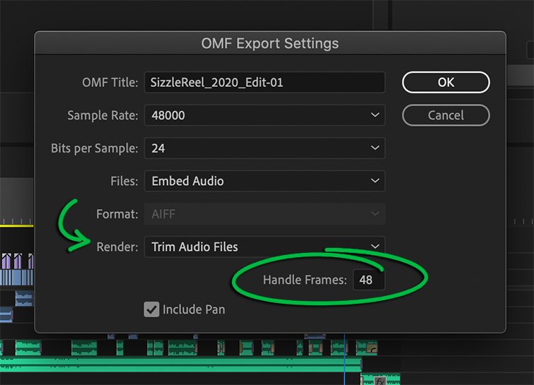Click the Include Pan label text
The image size is (534, 385).
click(x=194, y=309)
